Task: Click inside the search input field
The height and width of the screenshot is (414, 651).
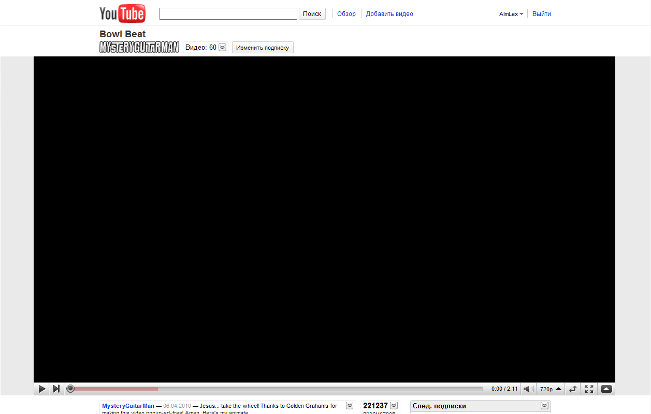Action: [x=228, y=13]
